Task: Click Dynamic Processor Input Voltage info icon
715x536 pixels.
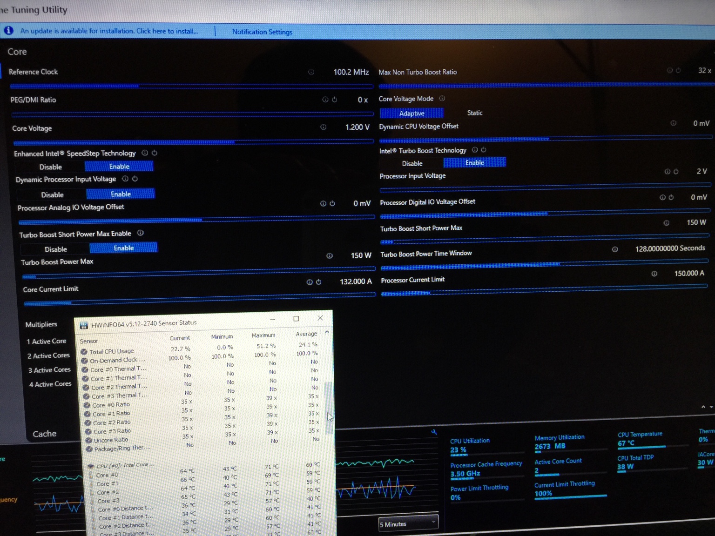Action: pos(125,179)
